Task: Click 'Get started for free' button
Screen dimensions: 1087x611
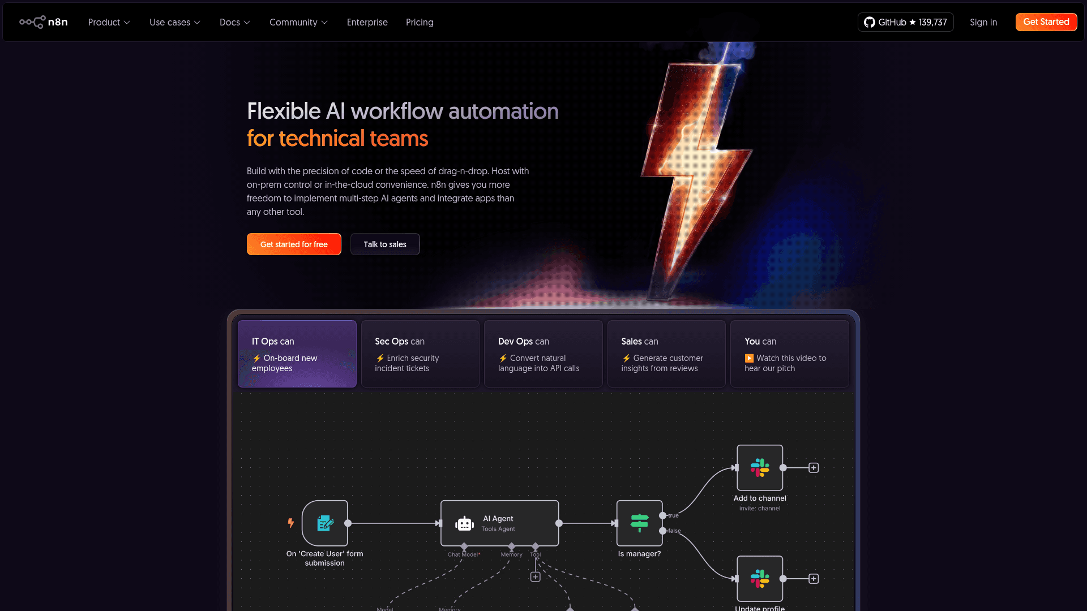Action: tap(294, 244)
